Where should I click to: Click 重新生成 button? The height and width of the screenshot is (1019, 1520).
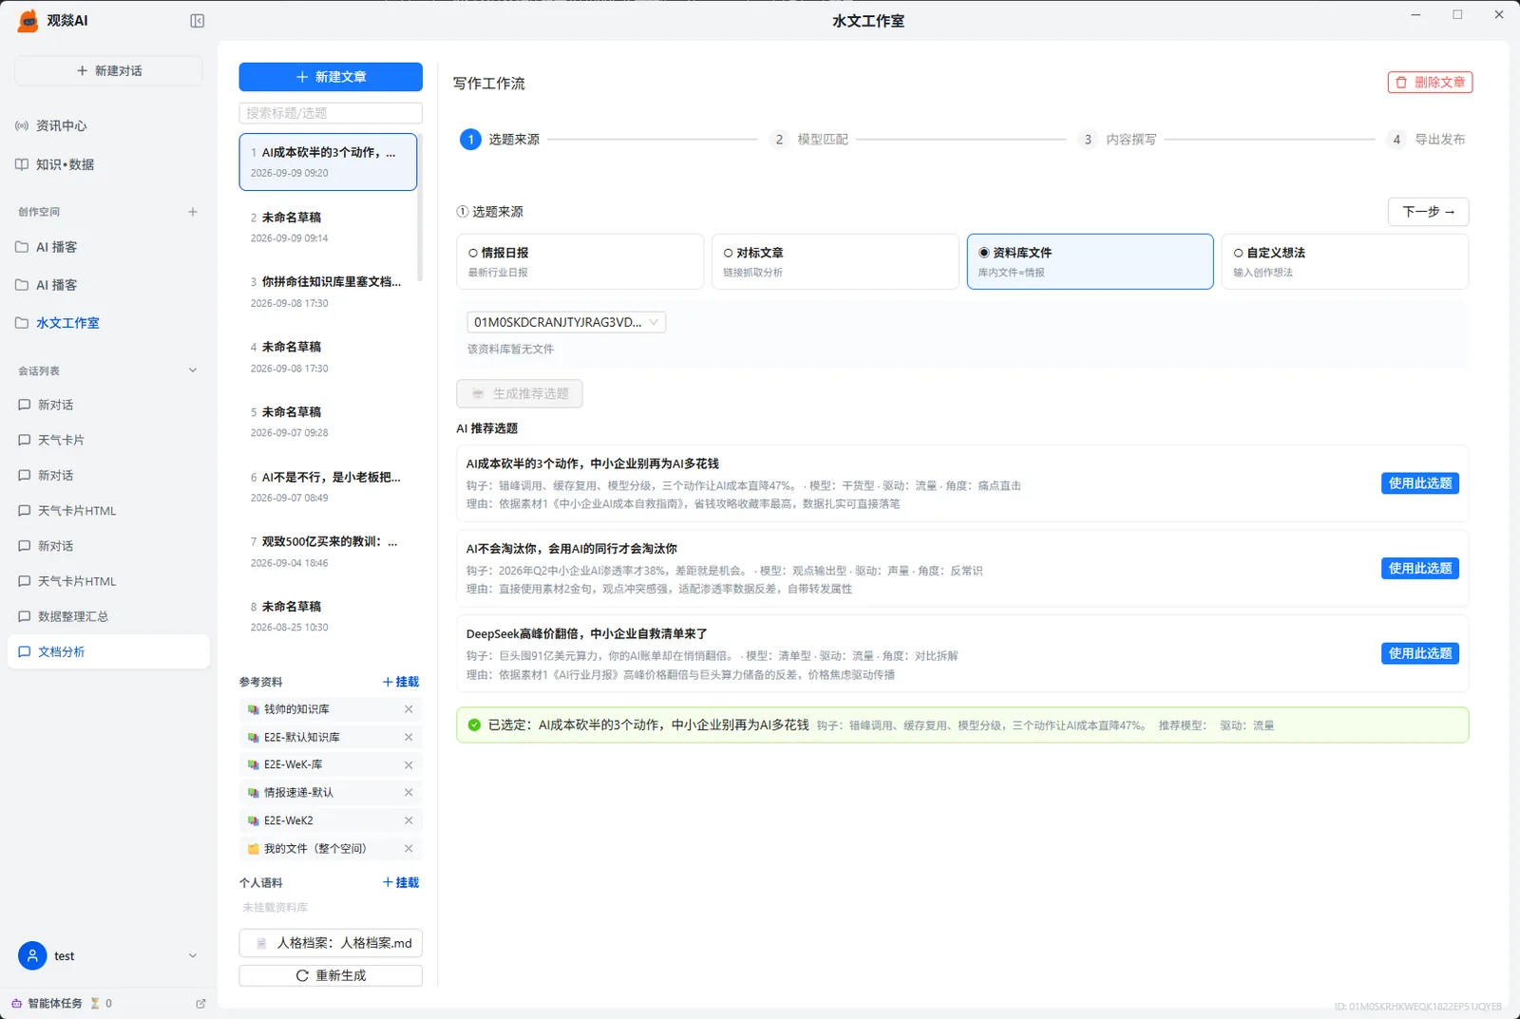(331, 975)
